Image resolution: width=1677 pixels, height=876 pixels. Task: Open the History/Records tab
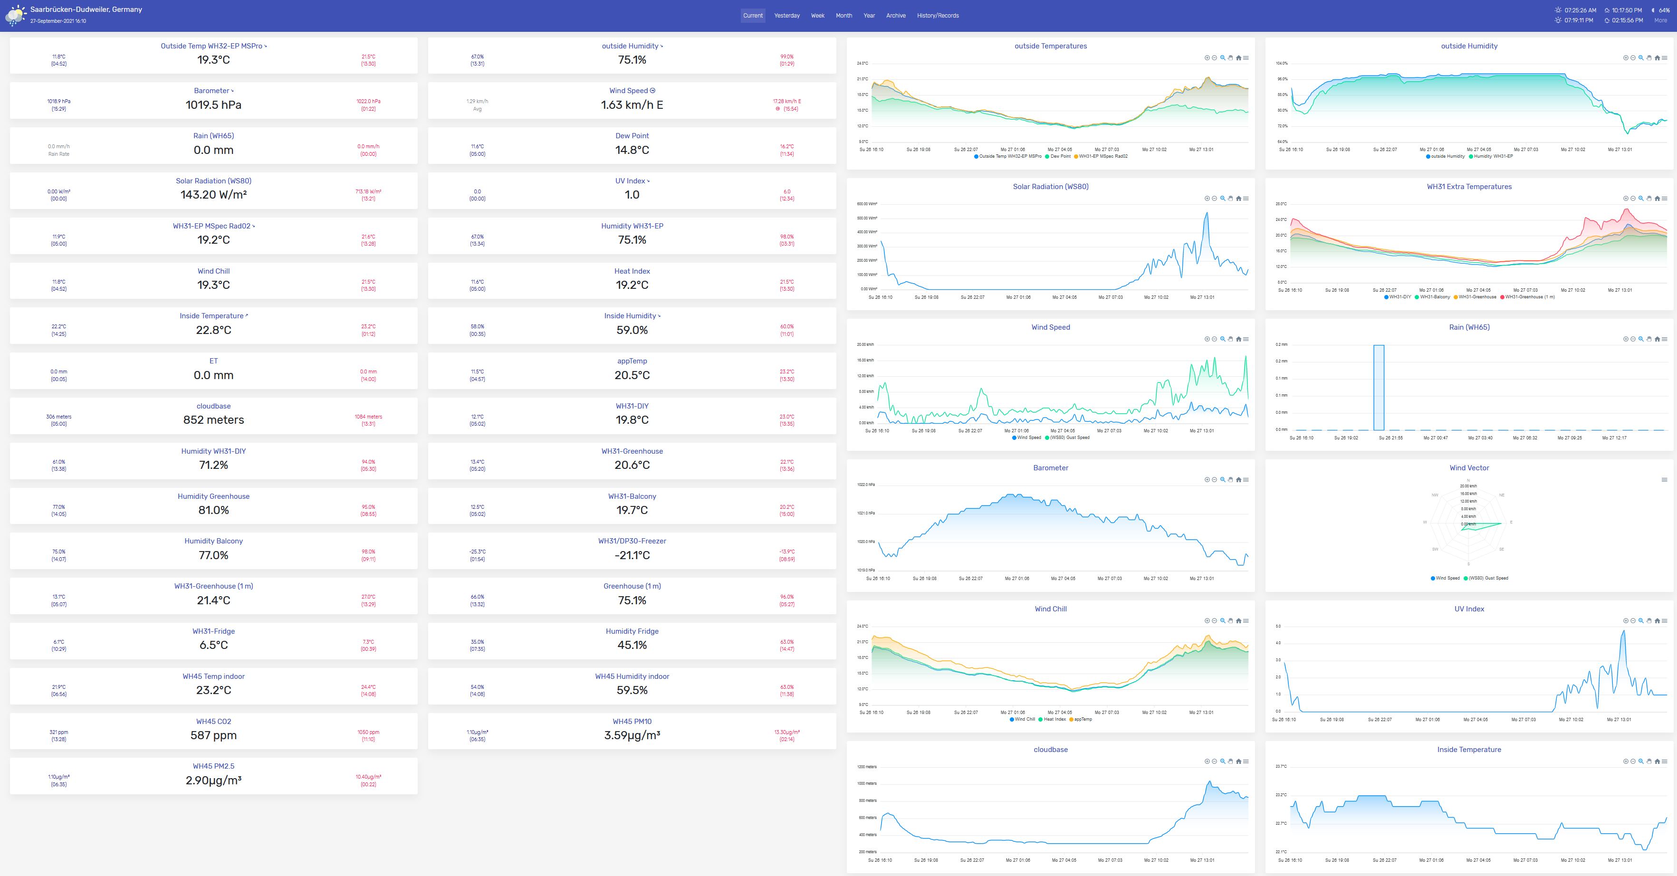(x=938, y=16)
